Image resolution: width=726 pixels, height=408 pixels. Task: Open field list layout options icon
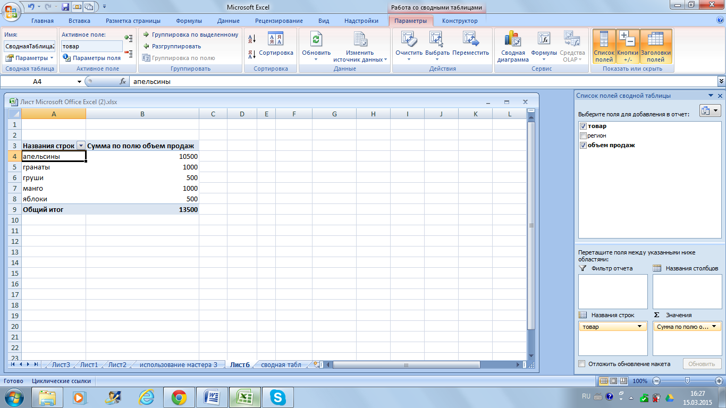710,111
